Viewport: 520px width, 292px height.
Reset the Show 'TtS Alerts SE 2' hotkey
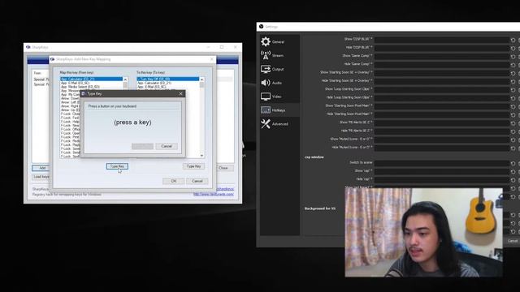[513, 123]
